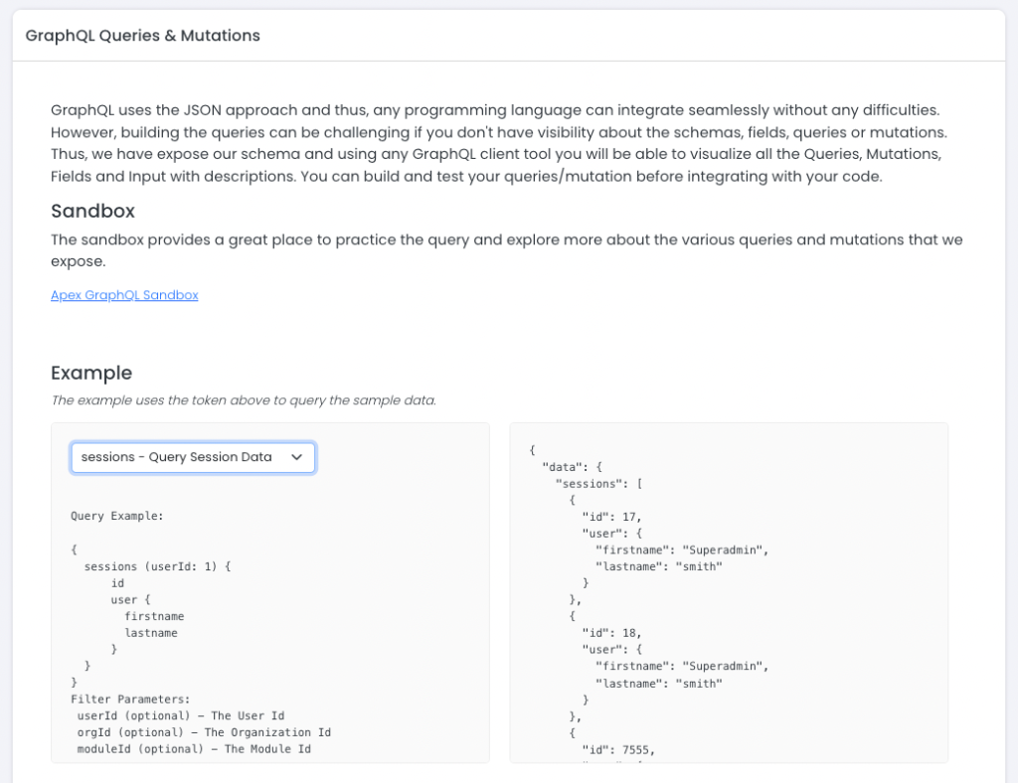Click the Query Example label
1018x783 pixels.
[x=117, y=517]
